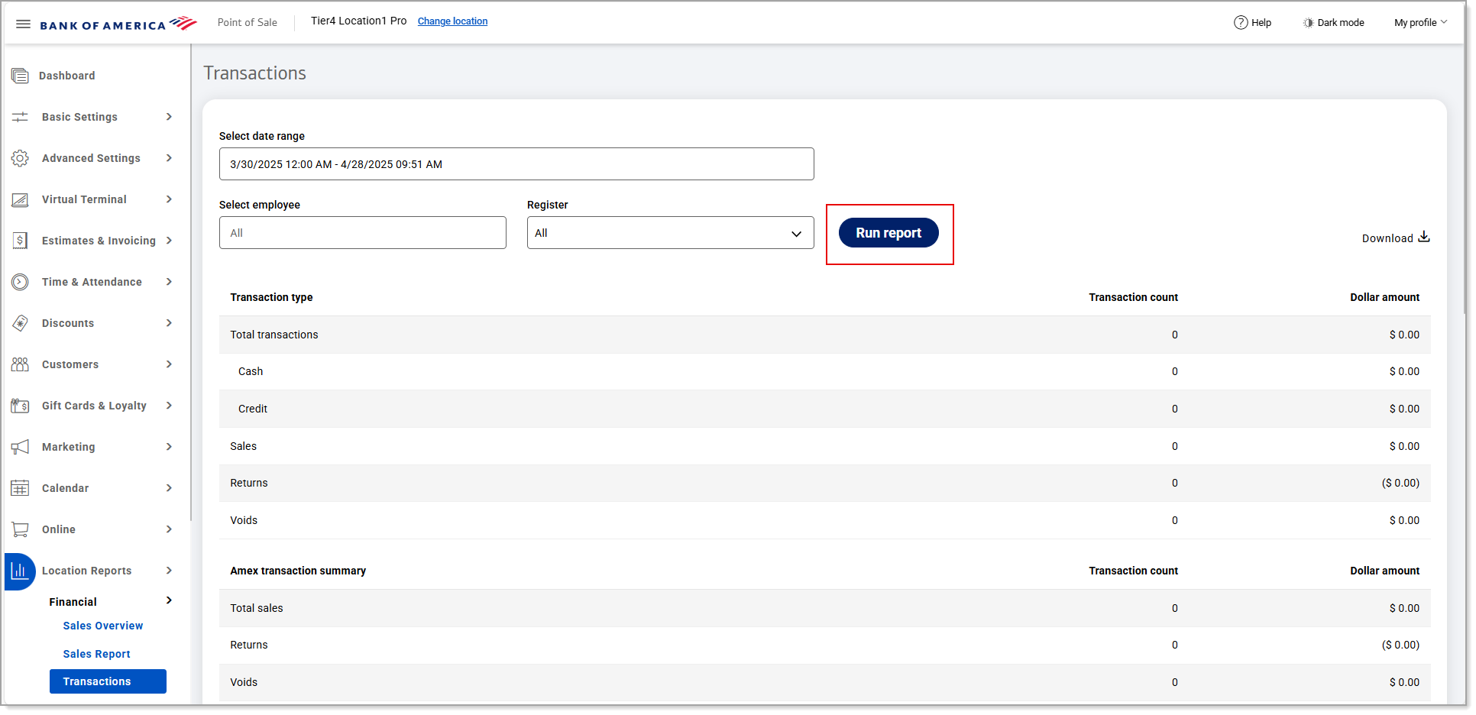Click the page vertical scrollbar
Screen dimensions: 1476x715
(1466, 180)
